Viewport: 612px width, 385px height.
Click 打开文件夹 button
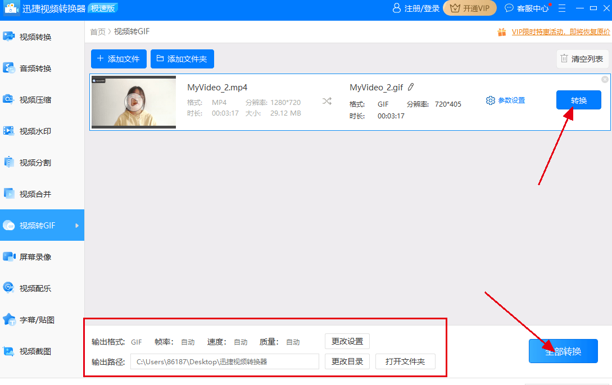pos(405,361)
